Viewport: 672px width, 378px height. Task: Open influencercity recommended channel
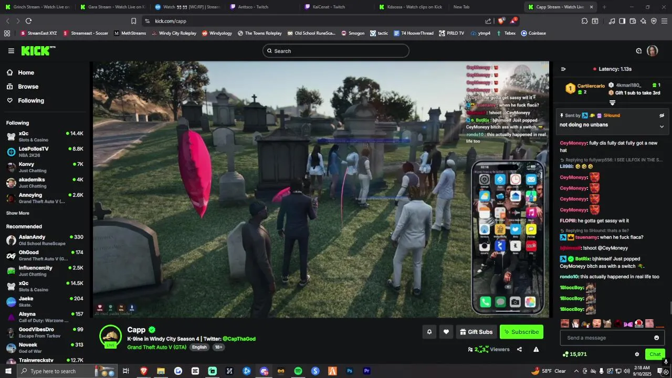point(45,271)
